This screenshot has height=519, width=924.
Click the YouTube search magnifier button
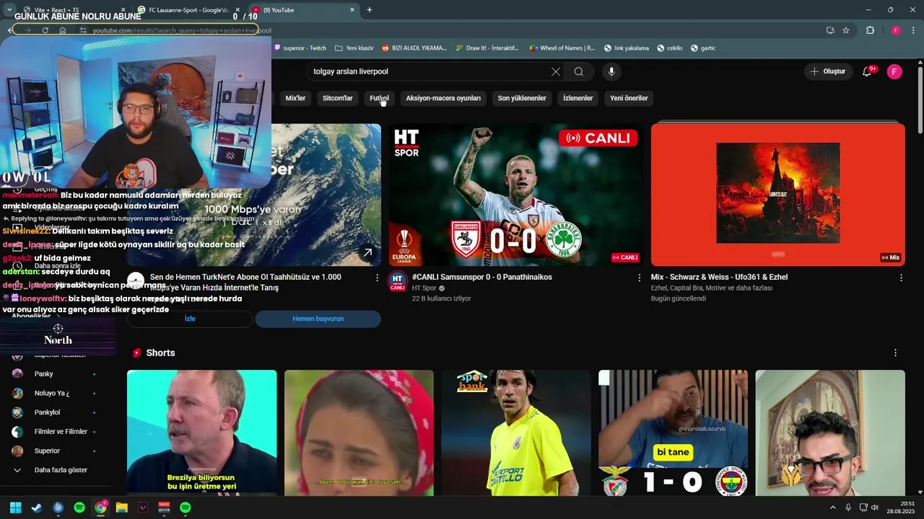[x=579, y=71]
